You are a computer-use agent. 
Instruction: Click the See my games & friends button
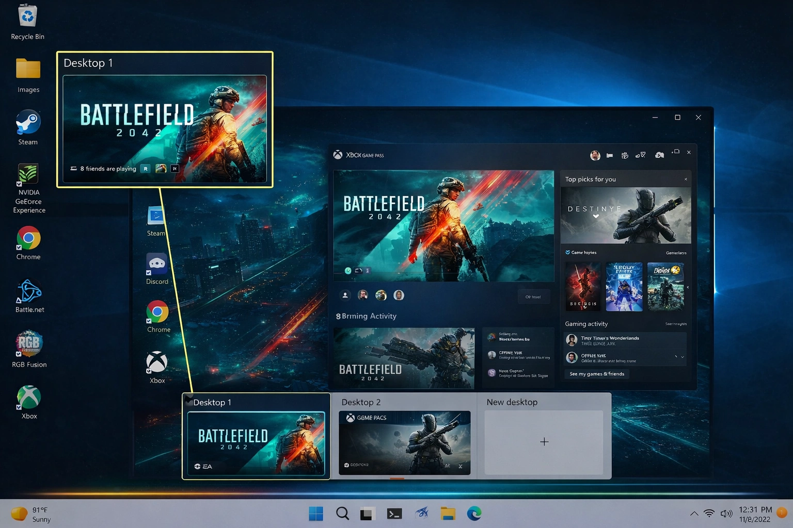597,373
